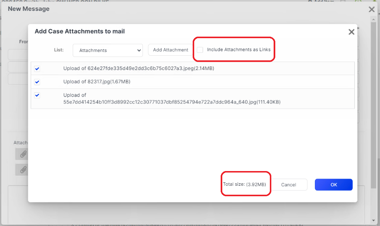Click the page scrollbar down arrow

pos(374,220)
